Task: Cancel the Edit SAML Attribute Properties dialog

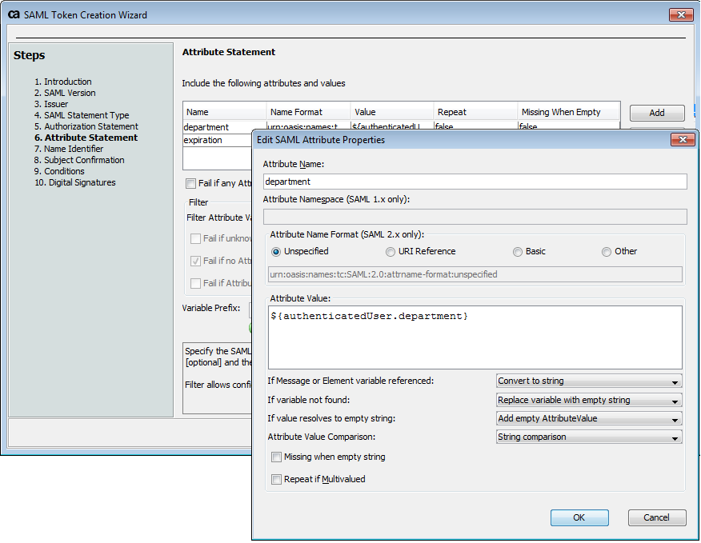Action: [657, 517]
